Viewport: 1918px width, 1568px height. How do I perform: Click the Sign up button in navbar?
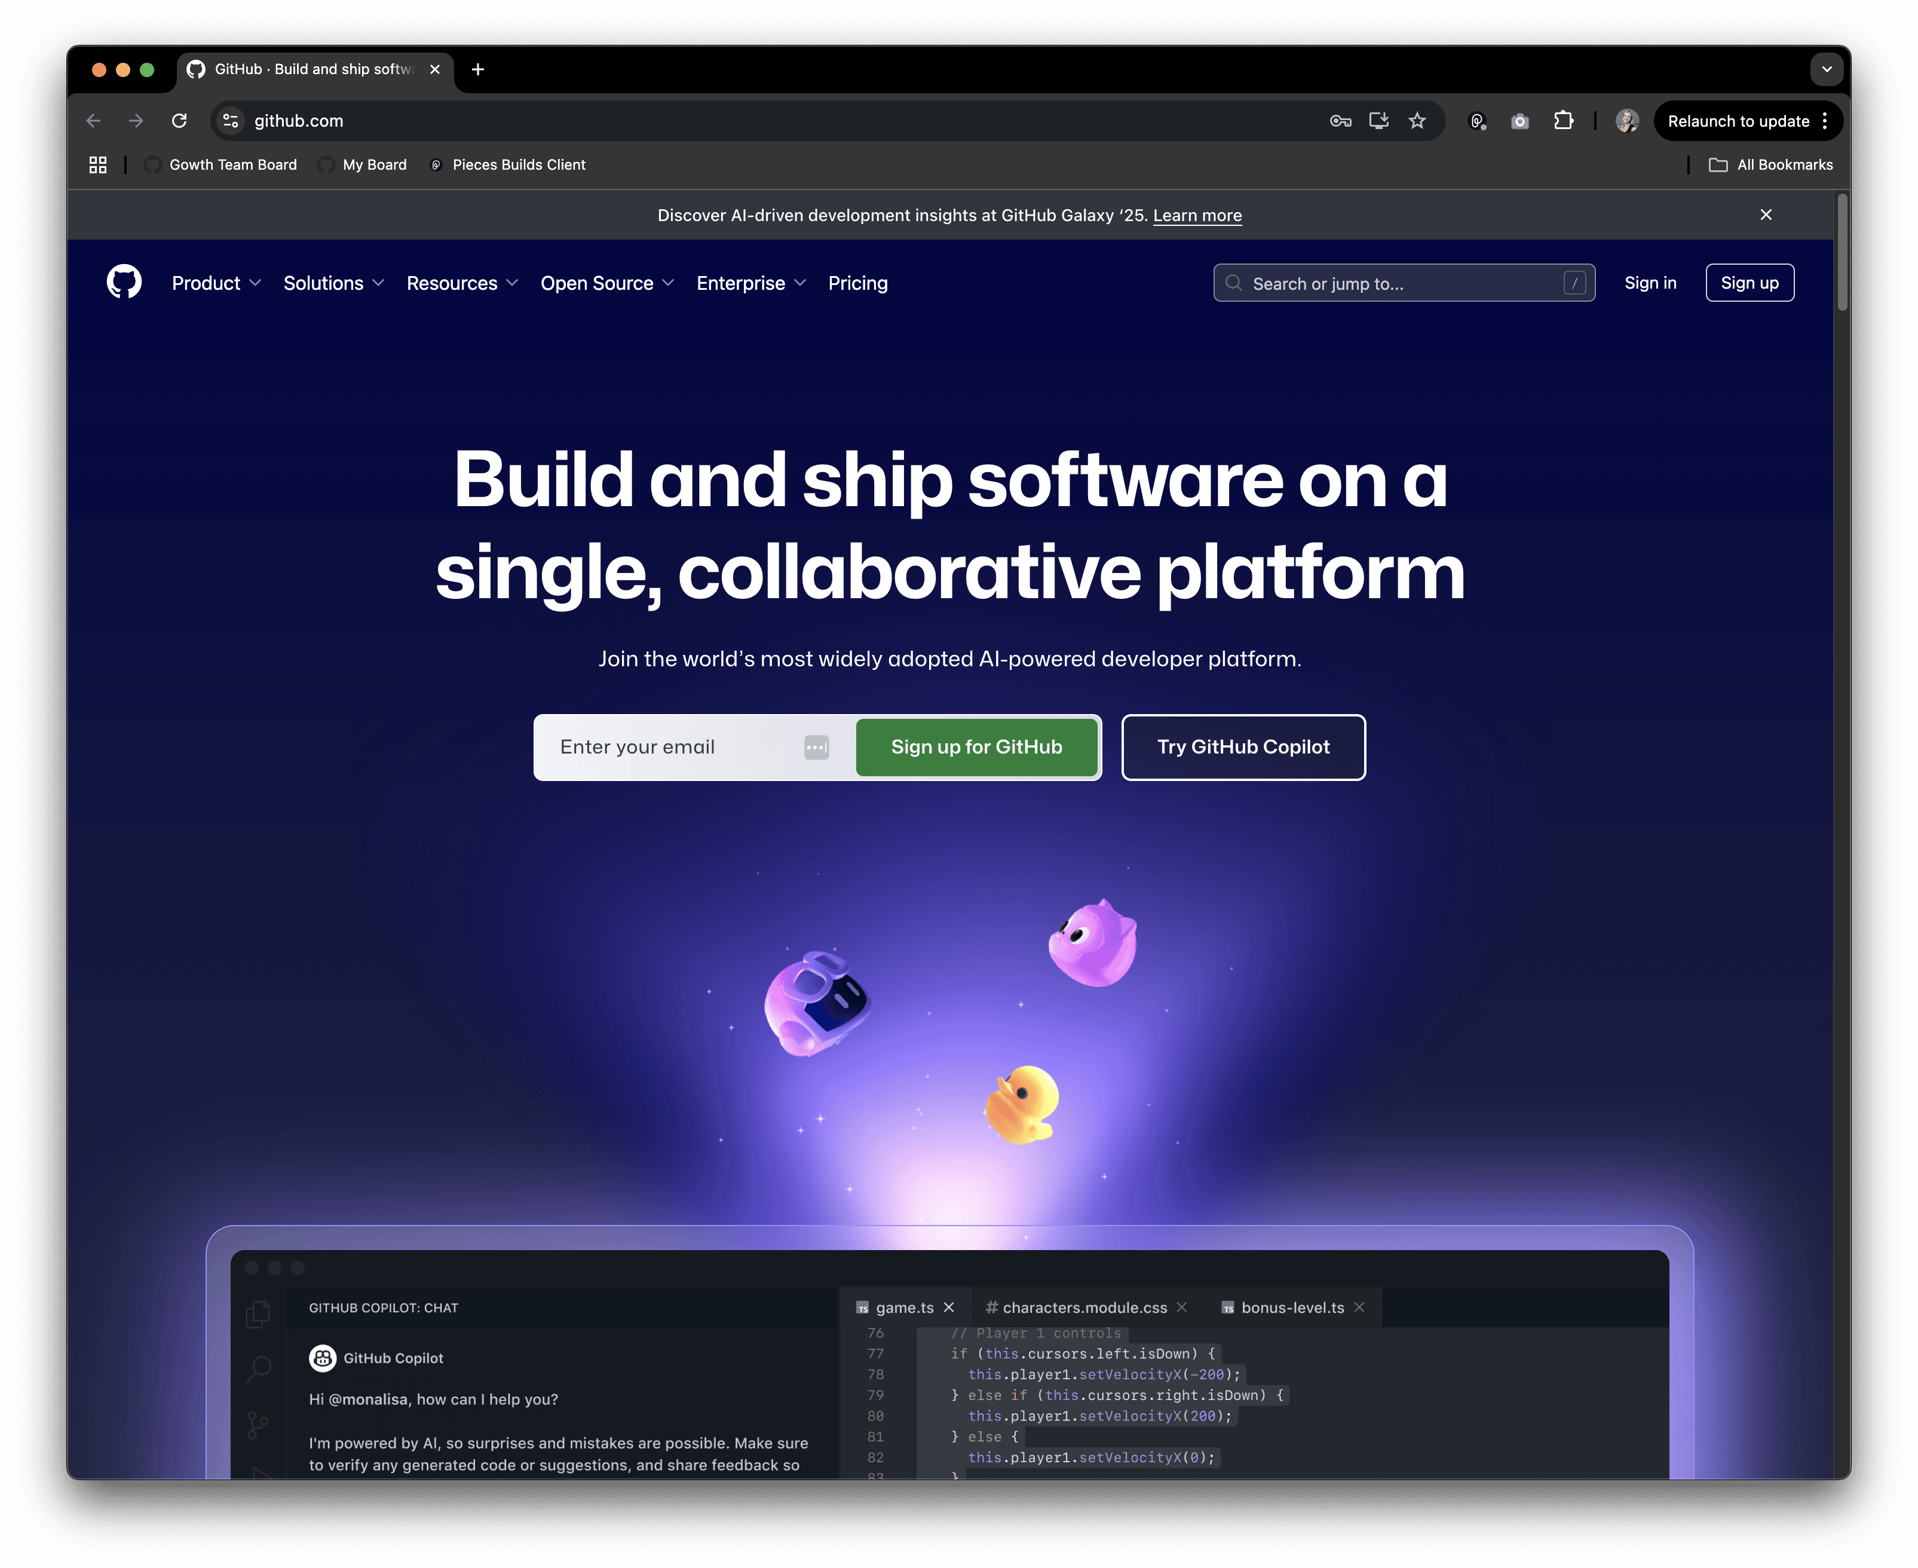[x=1749, y=283]
